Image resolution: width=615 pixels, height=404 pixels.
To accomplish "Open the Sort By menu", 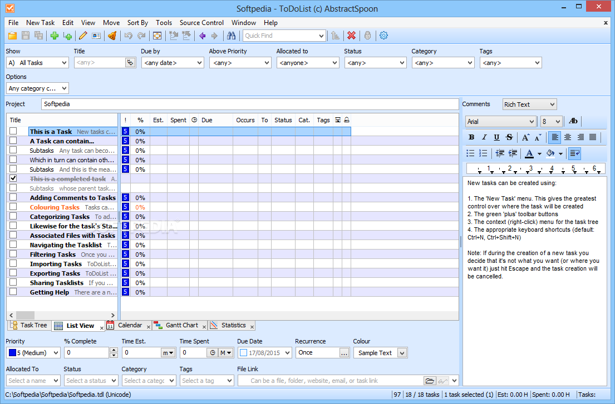I will click(x=137, y=23).
